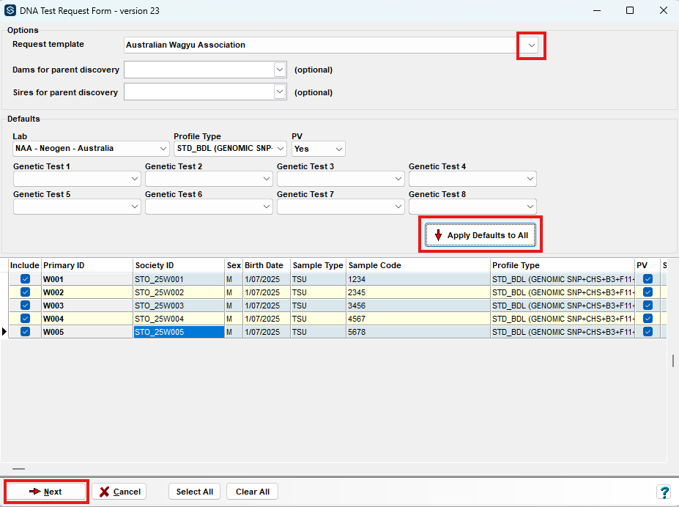Cancel the DNA test request form
The height and width of the screenshot is (507, 679).
[119, 492]
